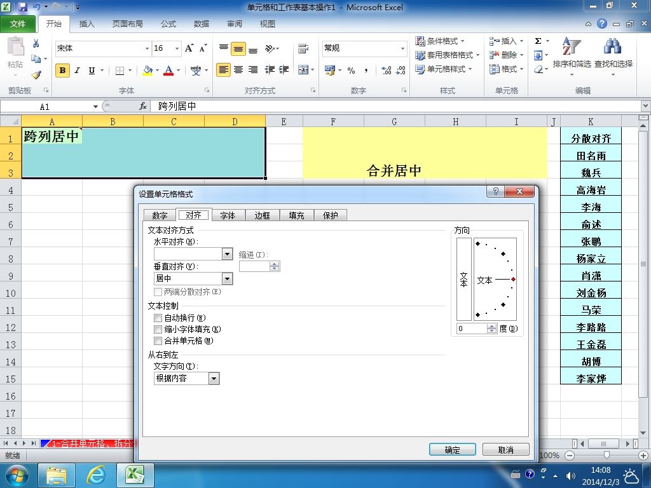Screen dimensions: 651x488
Task: Click the dialog help question mark button
Action: point(495,191)
